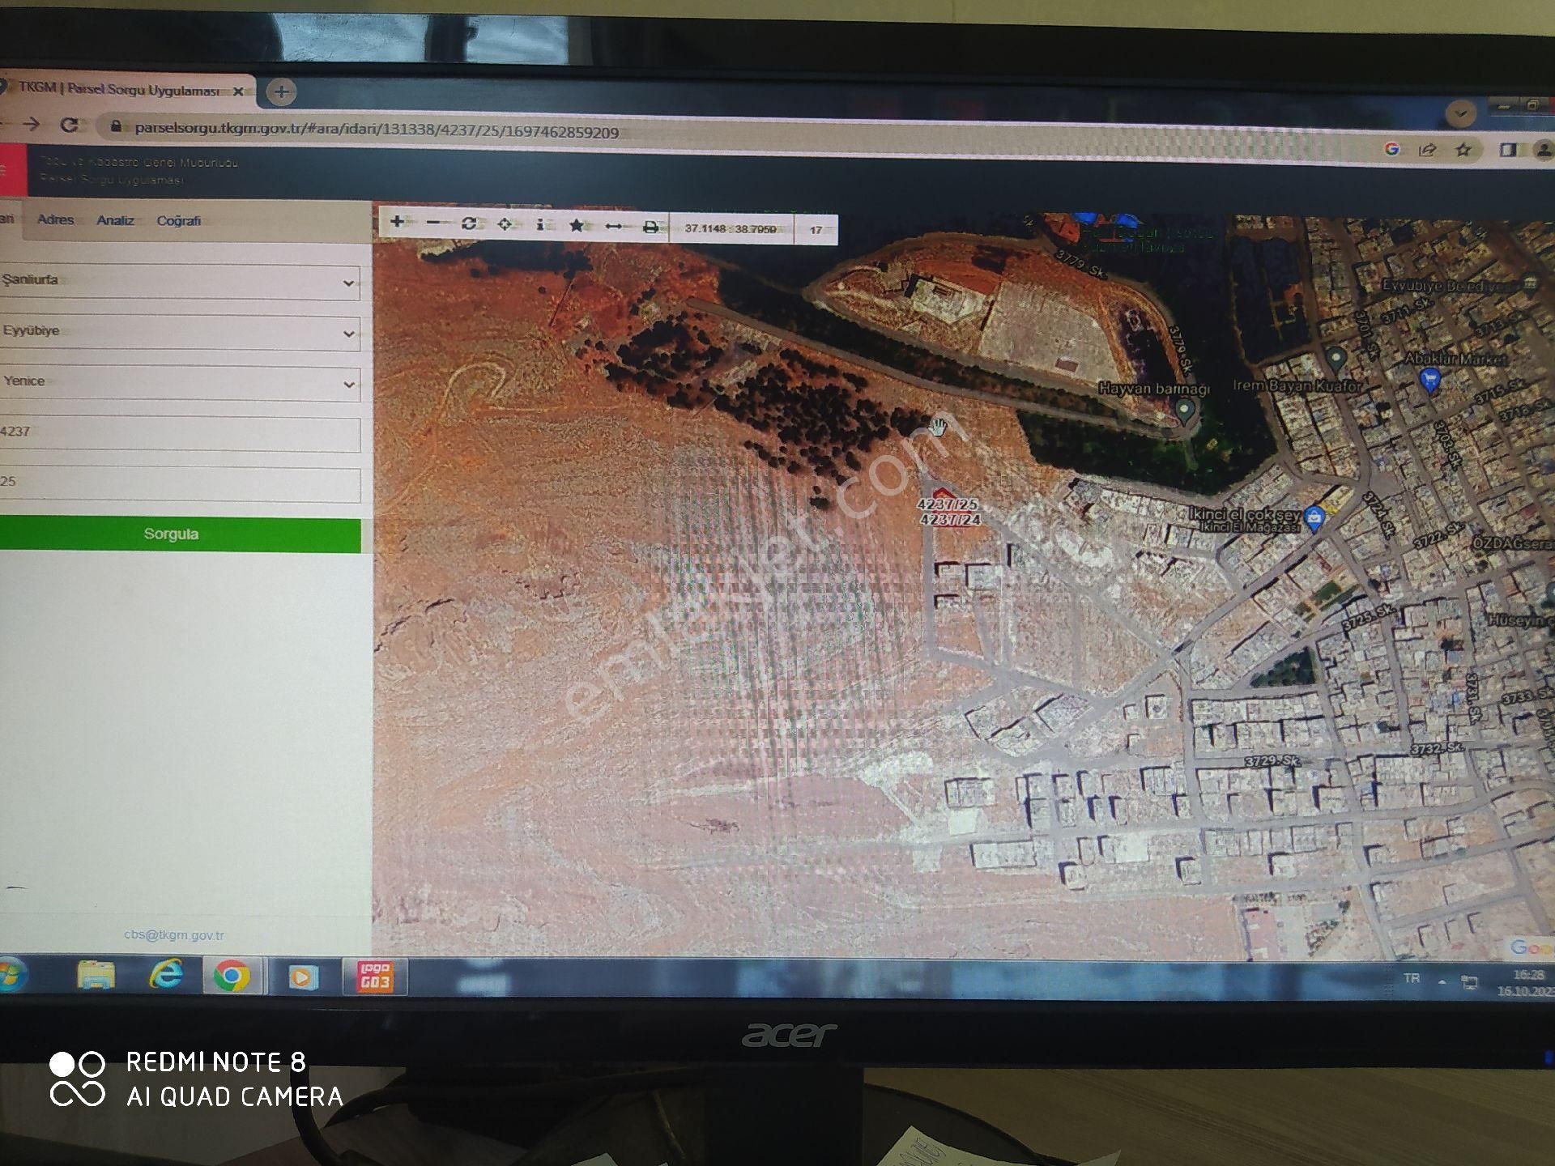The height and width of the screenshot is (1166, 1555).
Task: Activate the locate-me crosshair tool
Action: [x=505, y=223]
